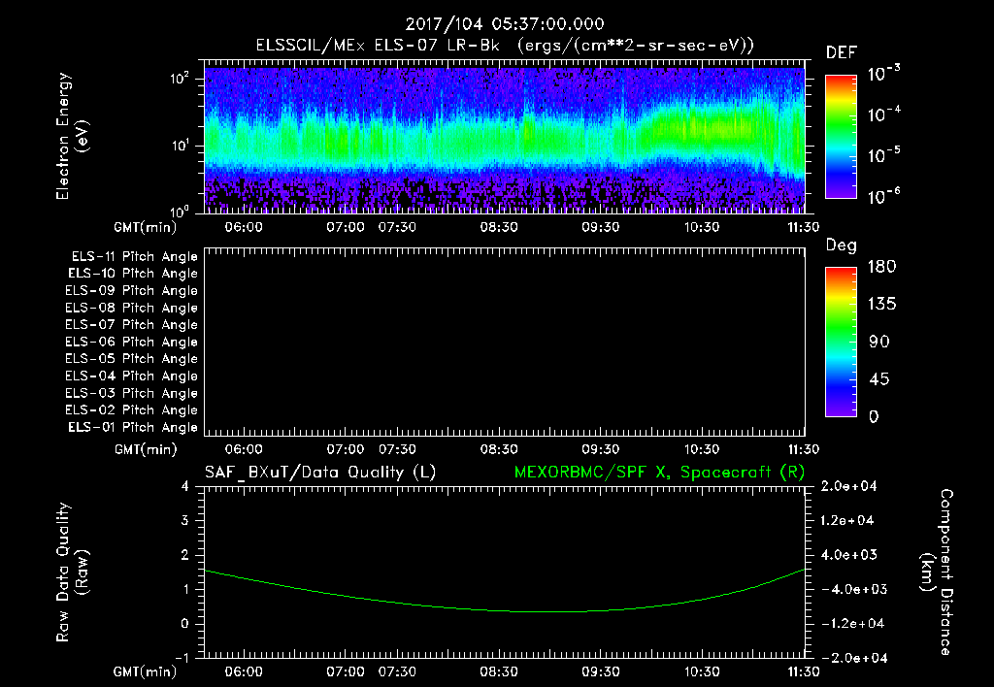Select the 'ELS-07 Pitch Angle' row label
This screenshot has width=994, height=687.
(132, 324)
